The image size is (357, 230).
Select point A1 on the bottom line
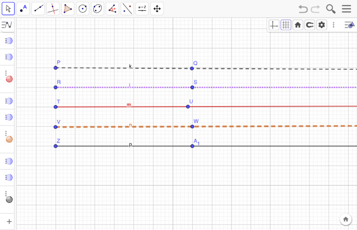point(192,146)
